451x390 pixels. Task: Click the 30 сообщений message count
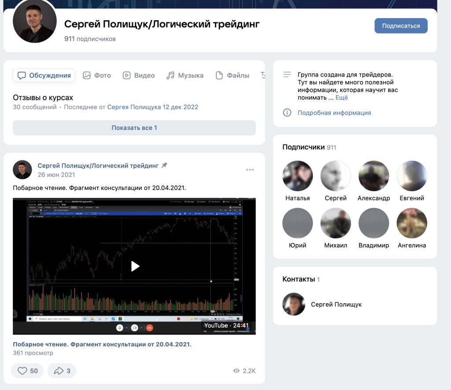tap(35, 107)
